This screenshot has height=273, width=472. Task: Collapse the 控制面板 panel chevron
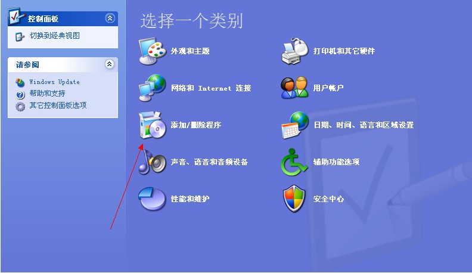(x=110, y=18)
